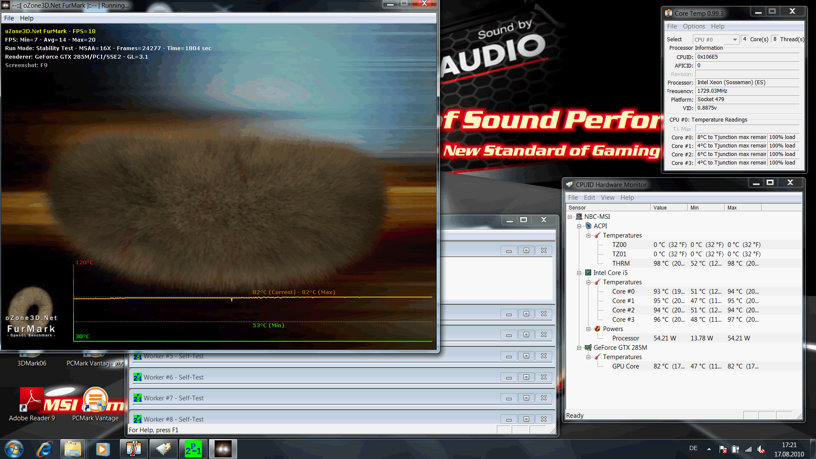Image resolution: width=816 pixels, height=459 pixels.
Task: Show hidden system tray icons
Action: 709,449
